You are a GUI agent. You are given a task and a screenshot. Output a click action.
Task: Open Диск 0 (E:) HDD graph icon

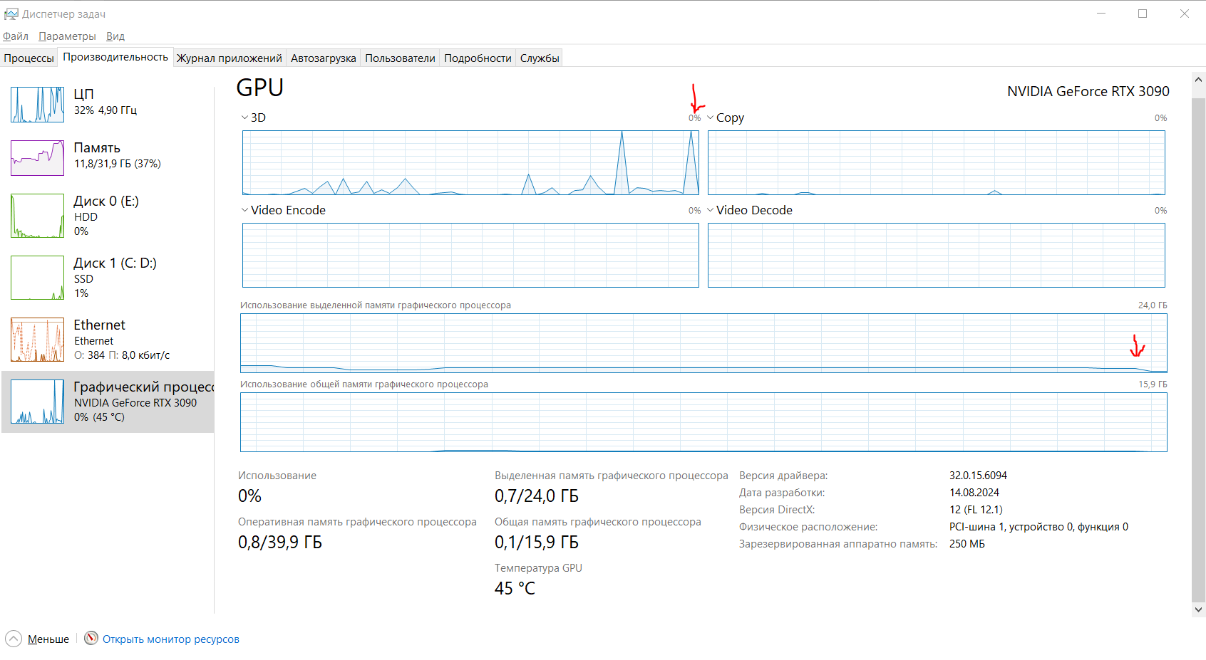pos(37,216)
